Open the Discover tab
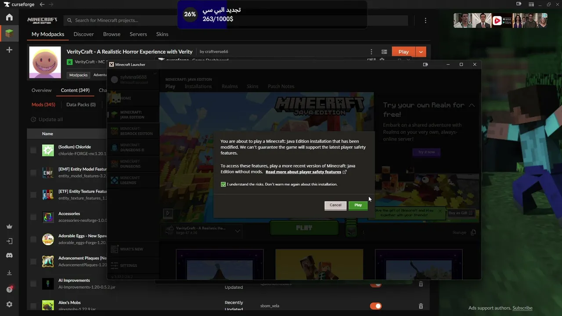Viewport: 562px width, 316px height. pos(84,34)
